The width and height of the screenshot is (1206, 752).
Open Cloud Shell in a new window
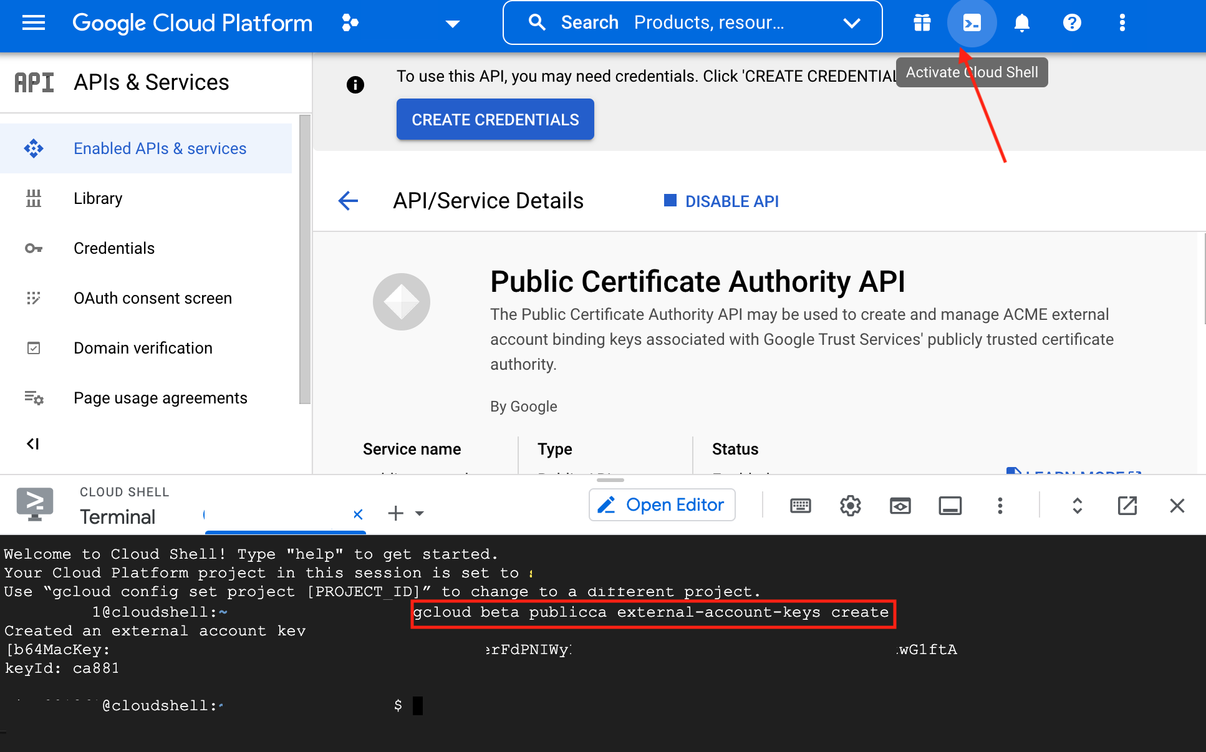click(1127, 505)
